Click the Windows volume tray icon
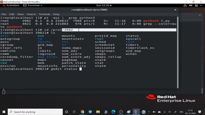 [x=169, y=112]
